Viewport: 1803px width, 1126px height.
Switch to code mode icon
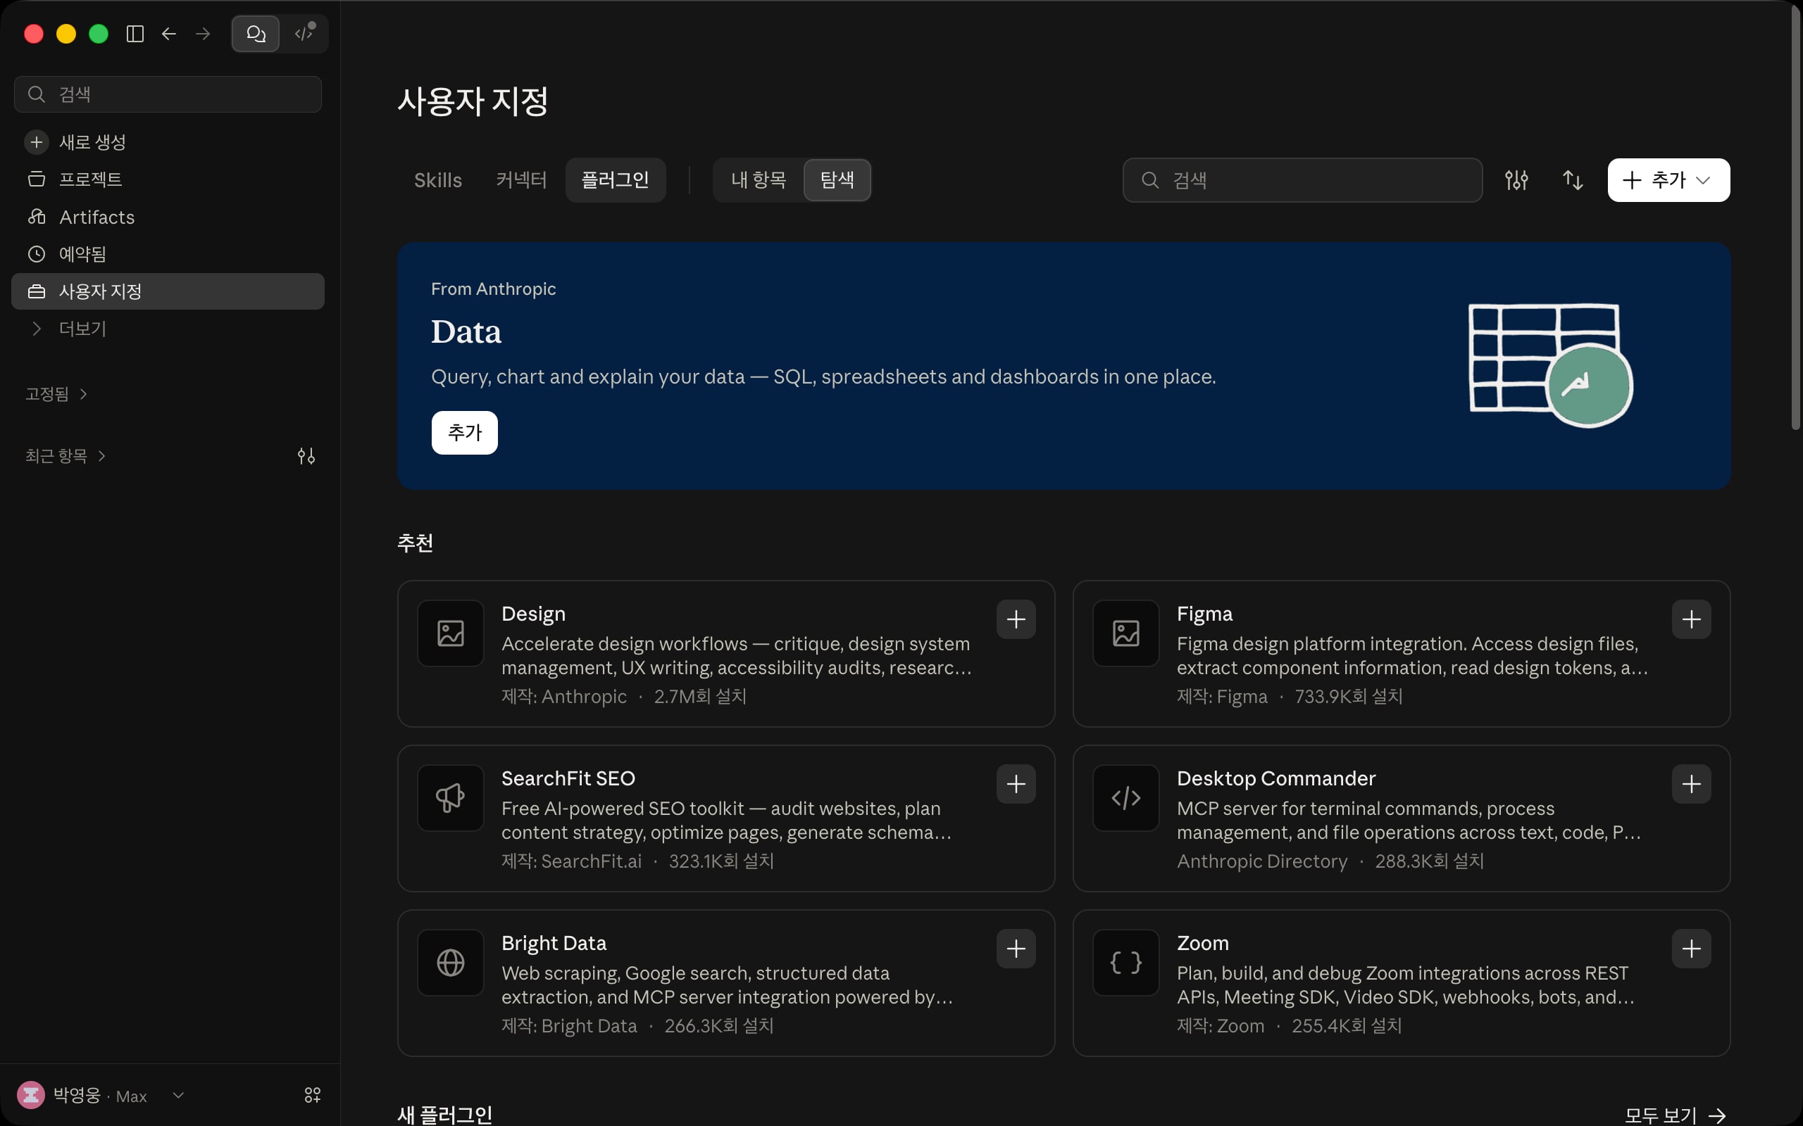coord(305,34)
